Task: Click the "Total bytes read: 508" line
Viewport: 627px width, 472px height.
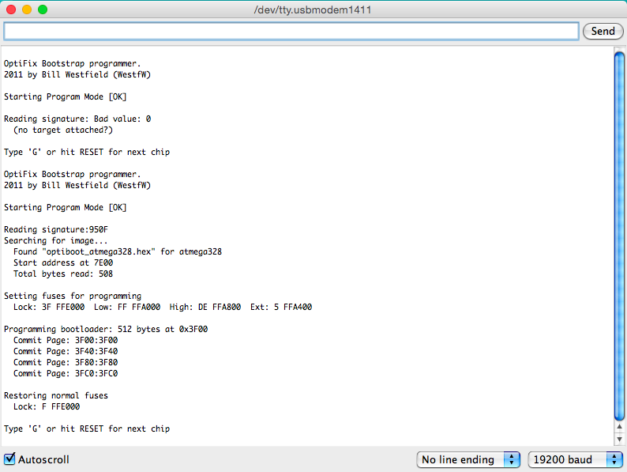Action: point(63,274)
